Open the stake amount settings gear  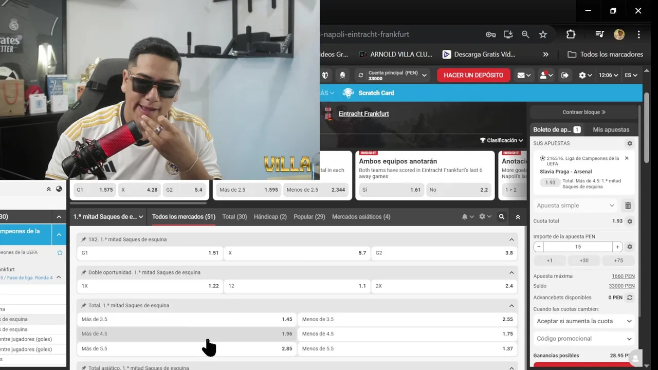point(629,247)
